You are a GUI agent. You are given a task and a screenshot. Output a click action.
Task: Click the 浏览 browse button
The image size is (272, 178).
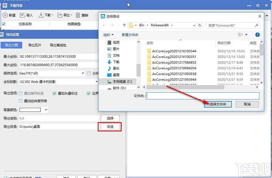(110, 127)
